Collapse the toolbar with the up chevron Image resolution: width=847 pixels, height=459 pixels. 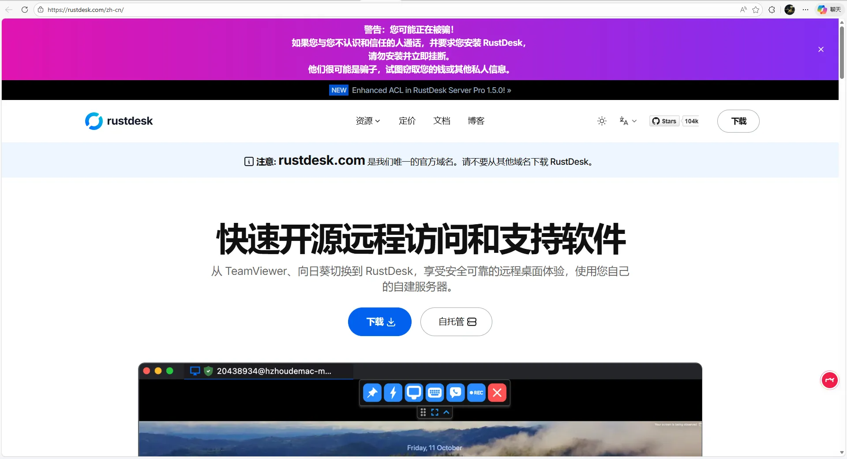446,412
